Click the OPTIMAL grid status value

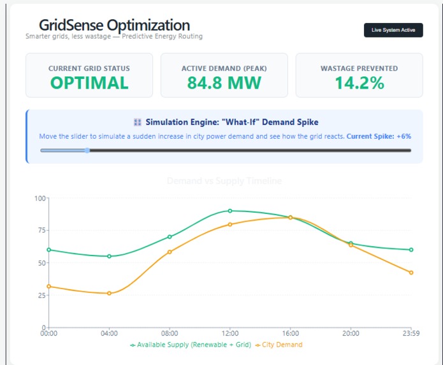(89, 83)
